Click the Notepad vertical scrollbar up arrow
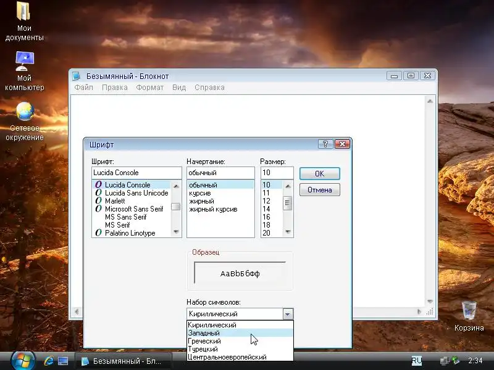 point(430,101)
